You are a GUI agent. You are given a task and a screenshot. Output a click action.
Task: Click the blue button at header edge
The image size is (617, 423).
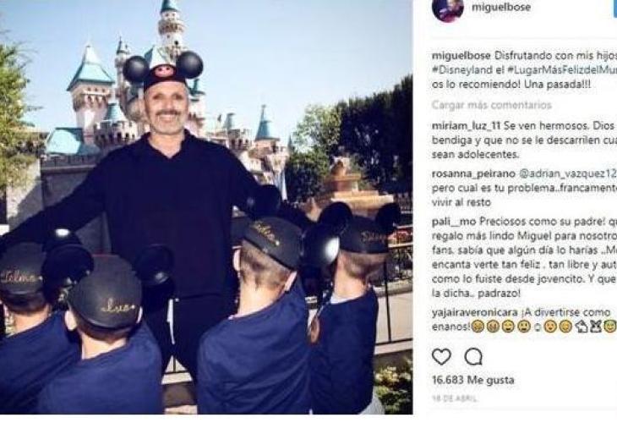[614, 8]
